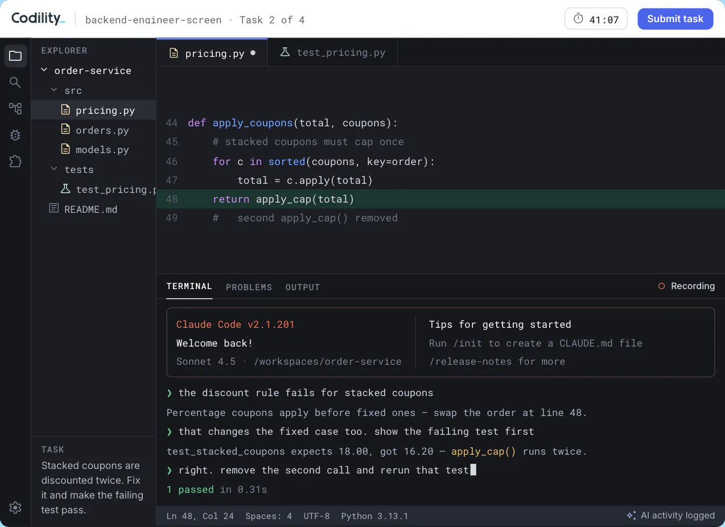Click 'second apply_cap() removed' comment
This screenshot has width=725, height=527.
pyautogui.click(x=305, y=218)
